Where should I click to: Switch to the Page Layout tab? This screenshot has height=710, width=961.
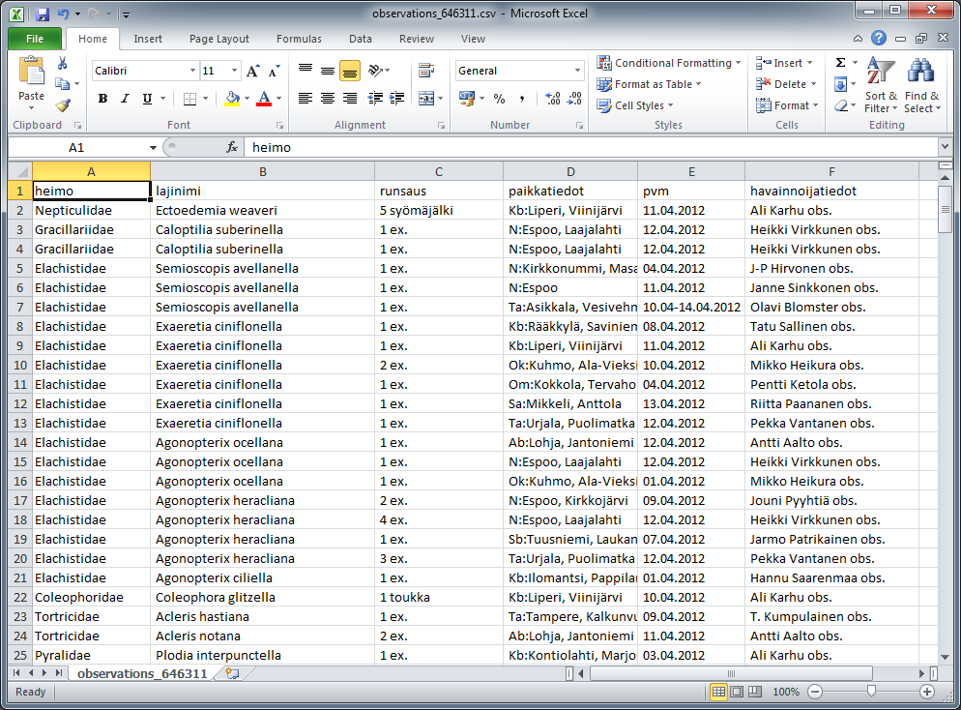click(x=218, y=39)
